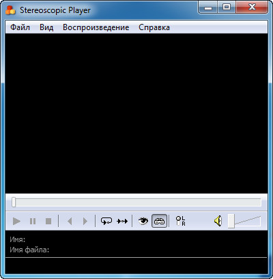
Task: Click the L/R swap channels icon
Action: (x=181, y=221)
